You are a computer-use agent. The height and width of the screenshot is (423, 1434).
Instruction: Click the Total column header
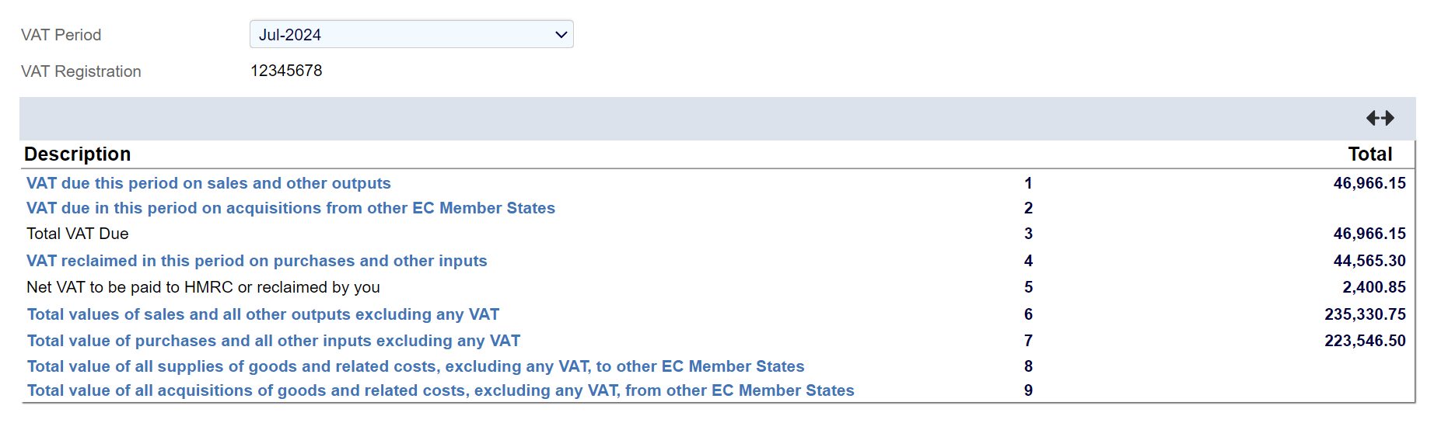(x=1369, y=154)
